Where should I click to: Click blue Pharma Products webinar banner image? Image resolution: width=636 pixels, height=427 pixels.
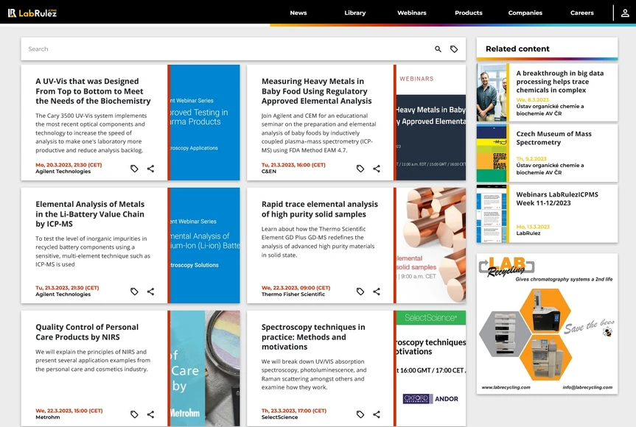(x=205, y=122)
